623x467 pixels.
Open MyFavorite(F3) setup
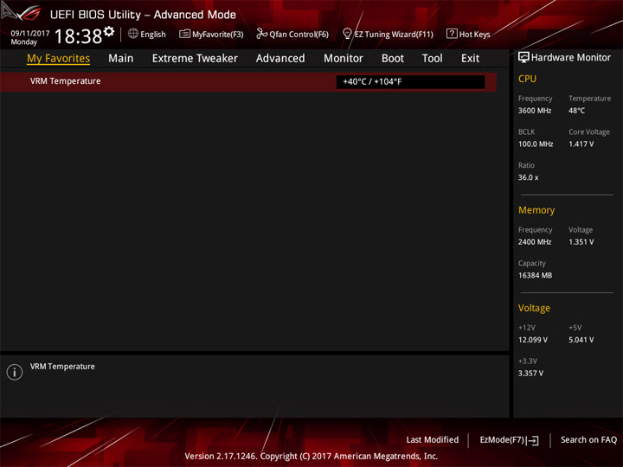[218, 35]
